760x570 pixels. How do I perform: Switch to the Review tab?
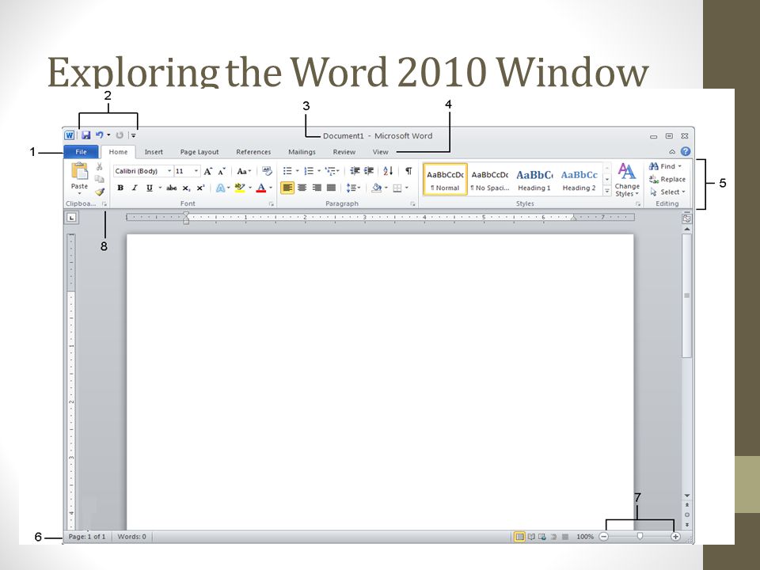click(344, 152)
